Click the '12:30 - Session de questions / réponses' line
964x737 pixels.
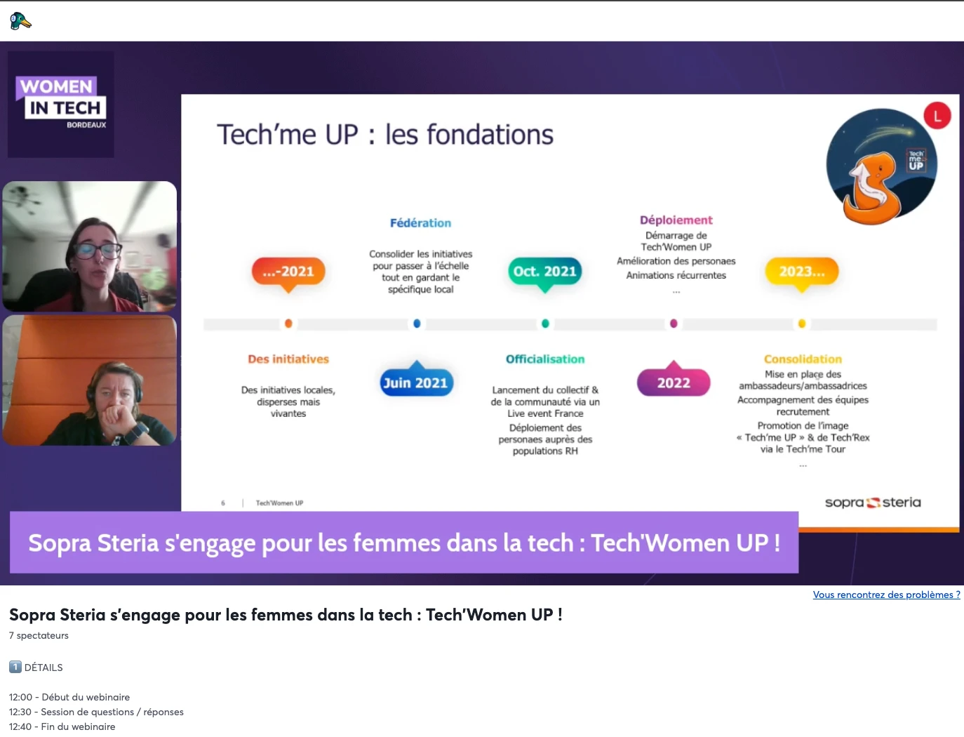point(96,712)
